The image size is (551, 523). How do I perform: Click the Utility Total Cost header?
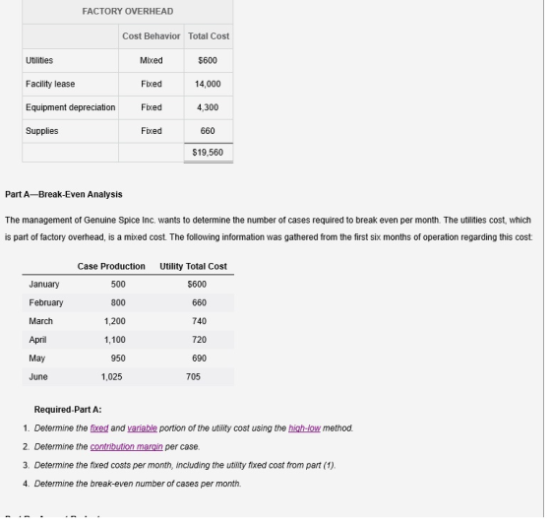coord(193,266)
